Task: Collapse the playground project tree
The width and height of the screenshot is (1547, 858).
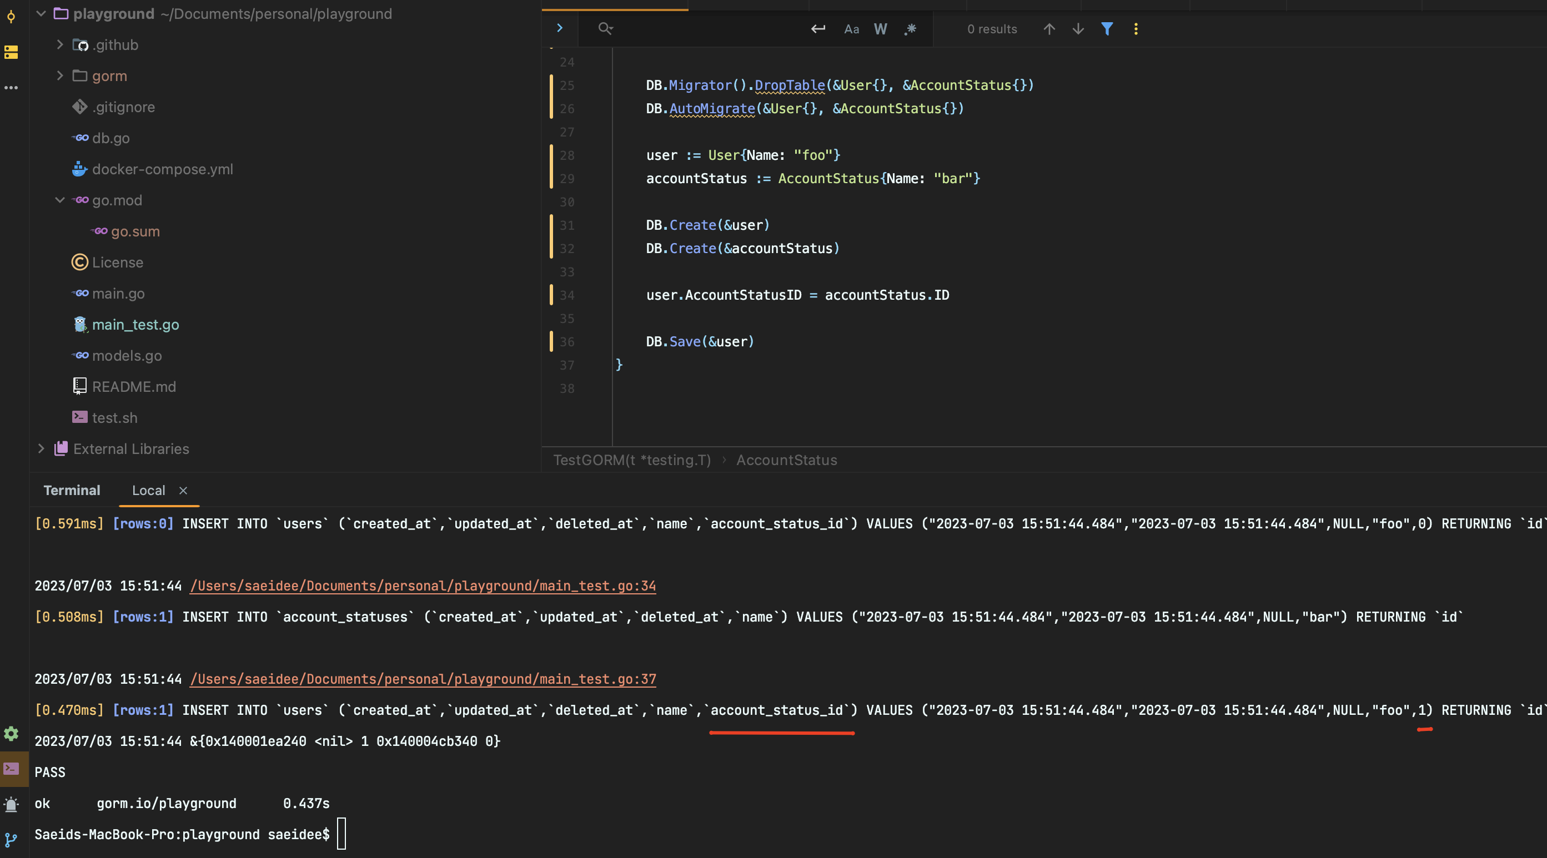Action: [x=40, y=13]
